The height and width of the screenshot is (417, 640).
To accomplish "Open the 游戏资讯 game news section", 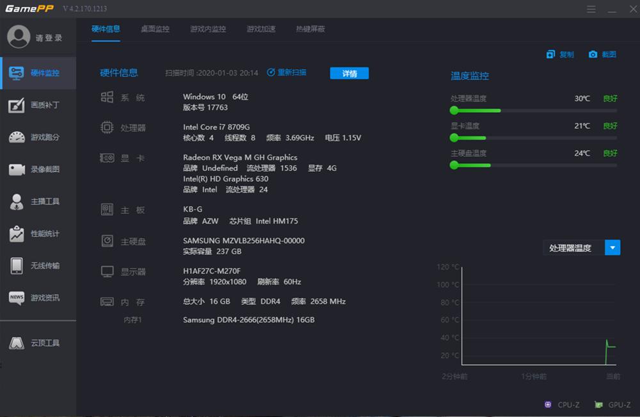I will click(38, 298).
